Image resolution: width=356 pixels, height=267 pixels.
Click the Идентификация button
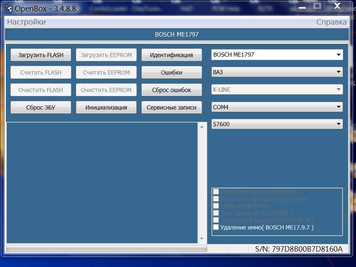(171, 55)
